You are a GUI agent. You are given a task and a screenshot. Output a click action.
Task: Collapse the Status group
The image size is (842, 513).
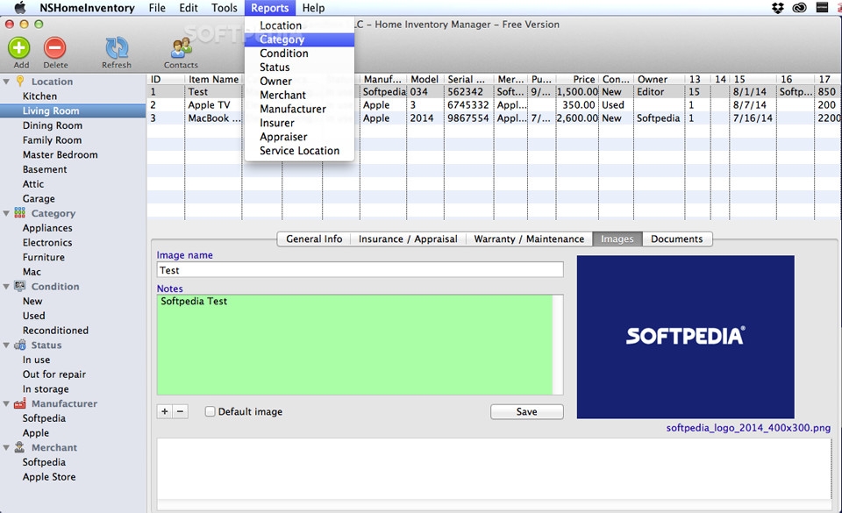point(6,346)
